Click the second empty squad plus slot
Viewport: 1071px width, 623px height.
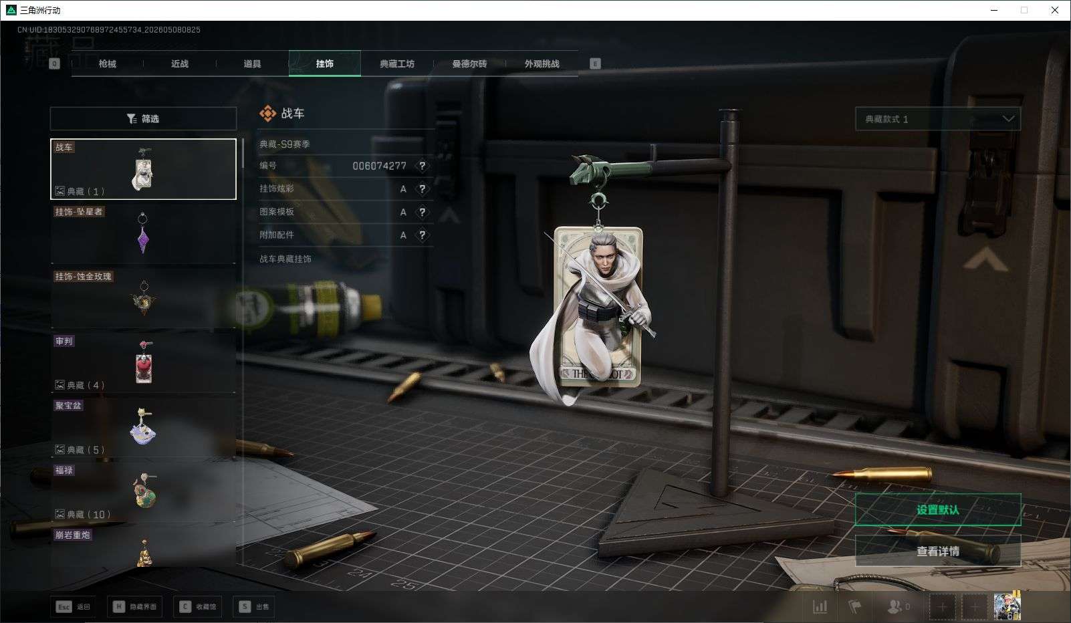click(x=975, y=607)
